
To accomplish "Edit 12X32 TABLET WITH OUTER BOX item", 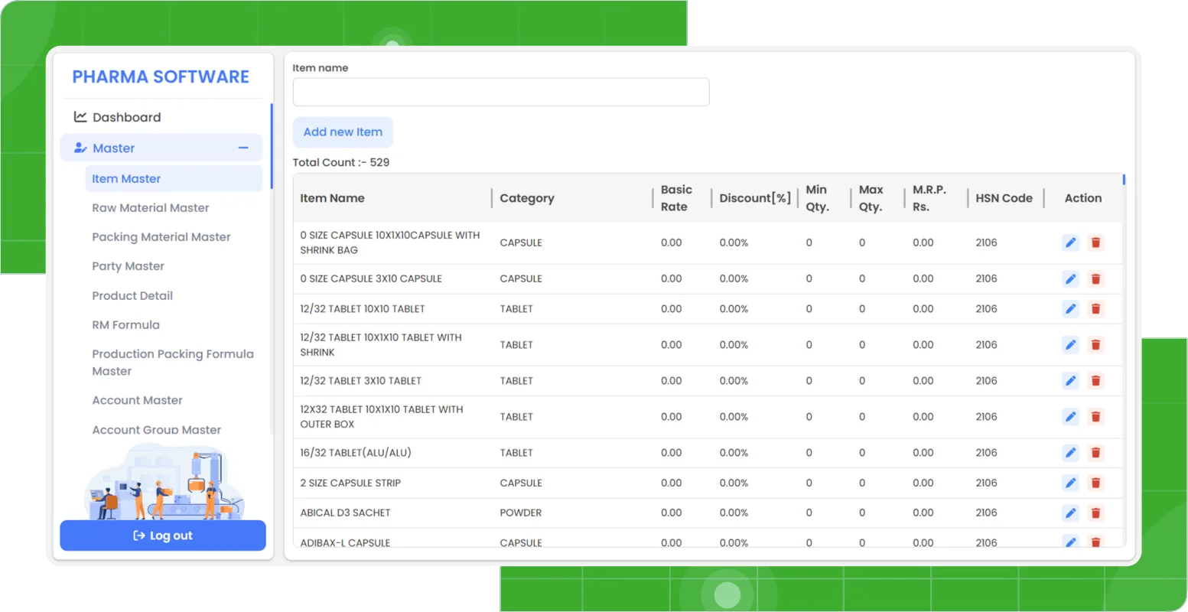I will [x=1070, y=417].
